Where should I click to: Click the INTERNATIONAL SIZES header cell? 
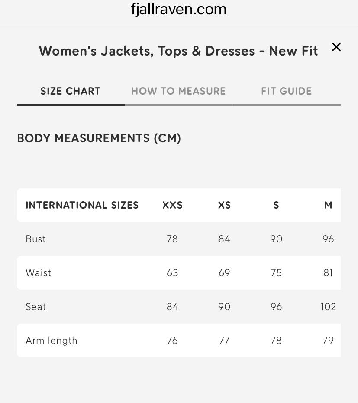point(82,205)
